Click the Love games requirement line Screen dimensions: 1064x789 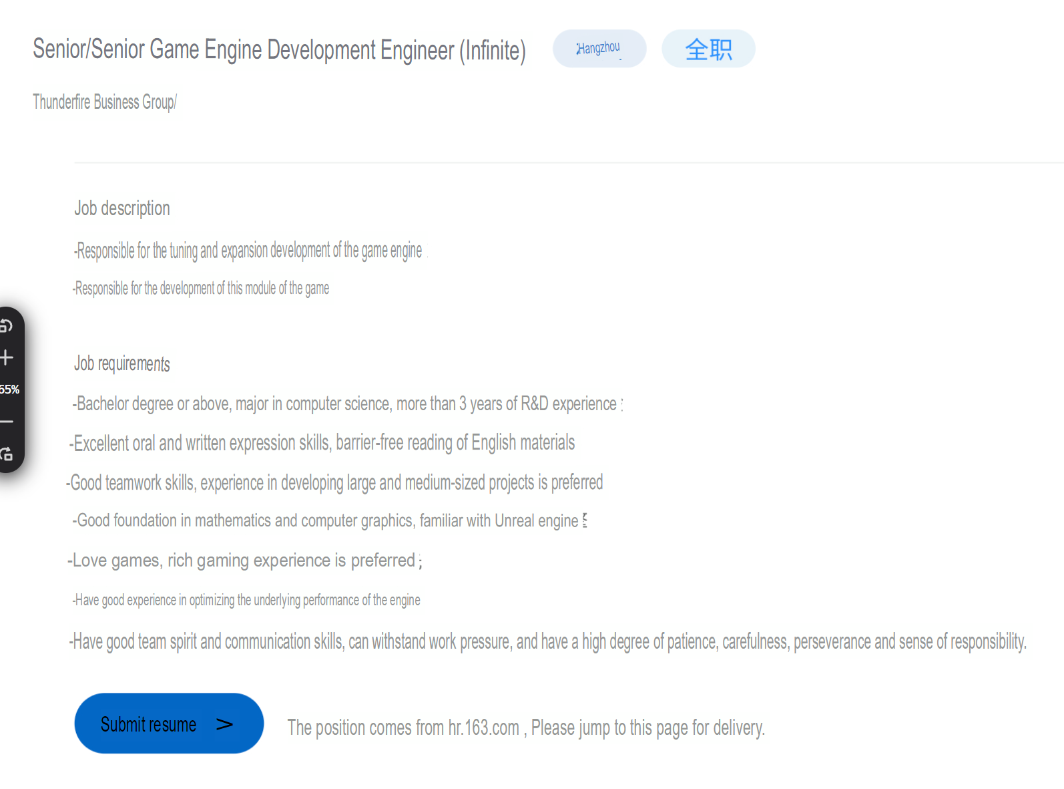245,561
